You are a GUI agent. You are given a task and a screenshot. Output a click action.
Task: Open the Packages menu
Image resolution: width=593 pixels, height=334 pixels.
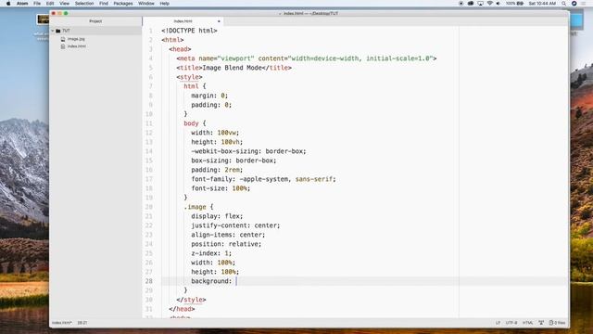[123, 4]
